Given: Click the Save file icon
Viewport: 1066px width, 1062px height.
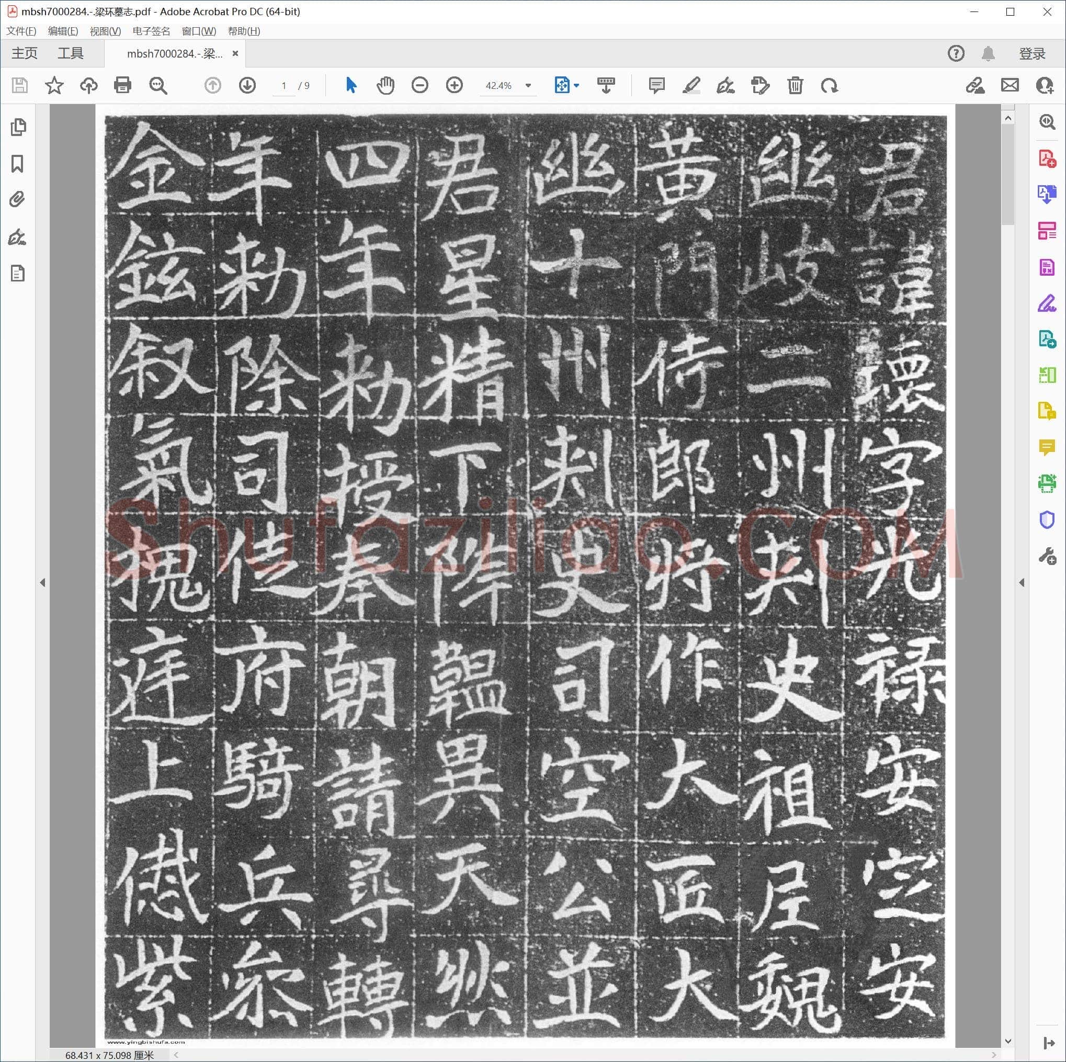Looking at the screenshot, I should [20, 86].
